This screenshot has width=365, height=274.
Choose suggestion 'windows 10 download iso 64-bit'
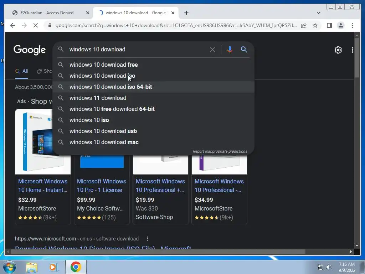(x=154, y=87)
